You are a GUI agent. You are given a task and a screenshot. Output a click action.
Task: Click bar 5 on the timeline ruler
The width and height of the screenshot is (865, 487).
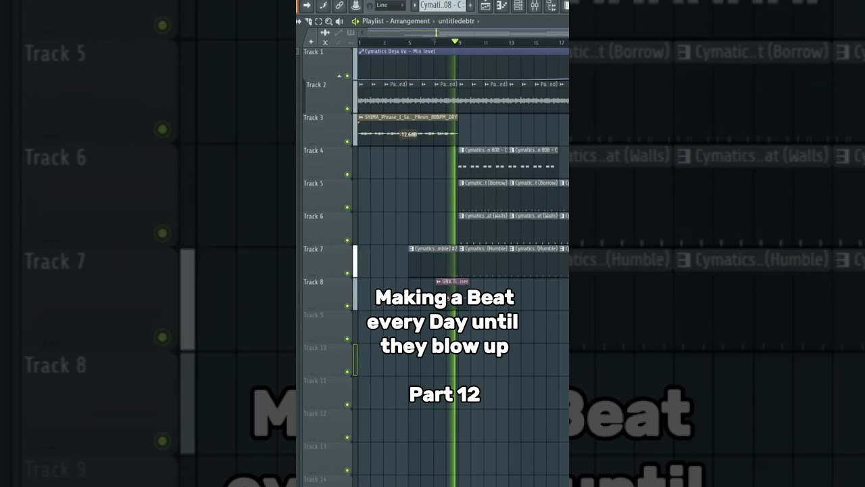click(410, 43)
